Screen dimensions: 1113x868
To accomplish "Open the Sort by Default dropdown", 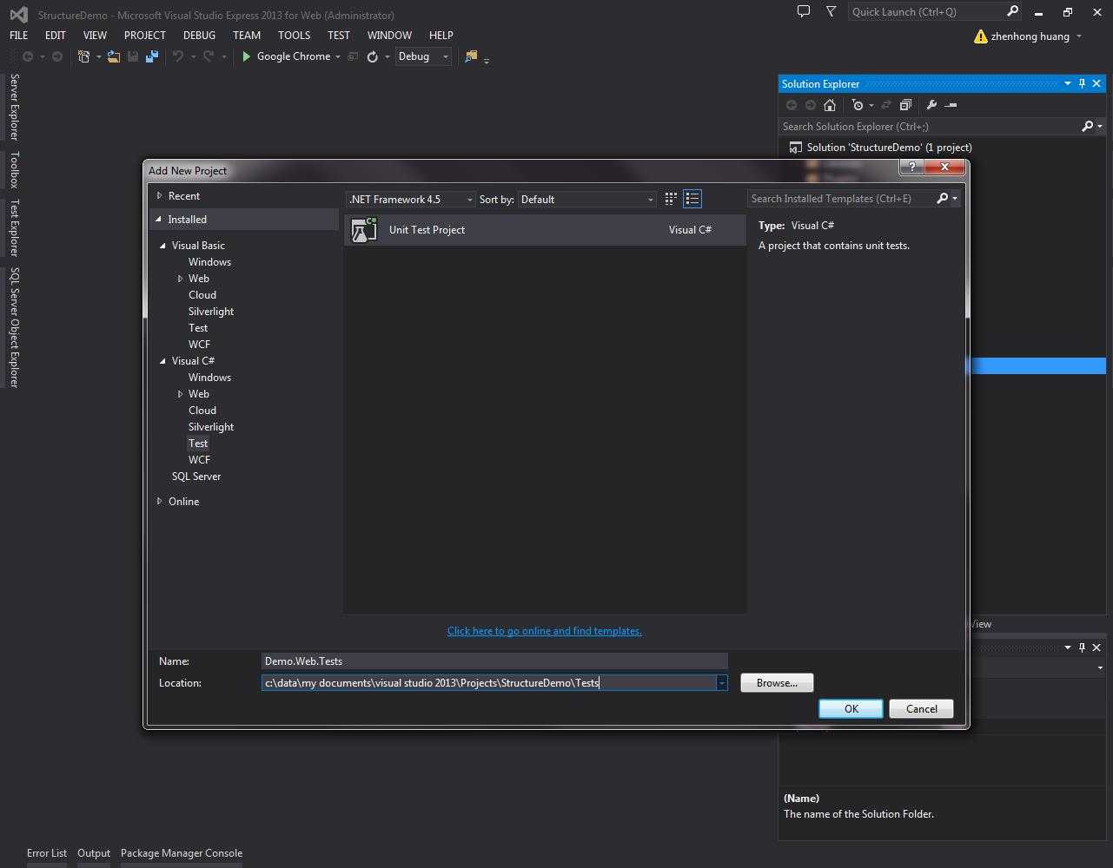I will (x=586, y=200).
